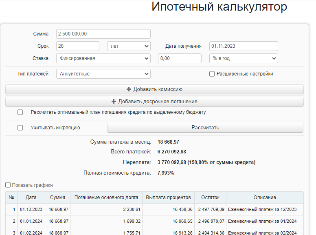Click balance value 2 496 070,07
This screenshot has height=235, width=316.
211,221
